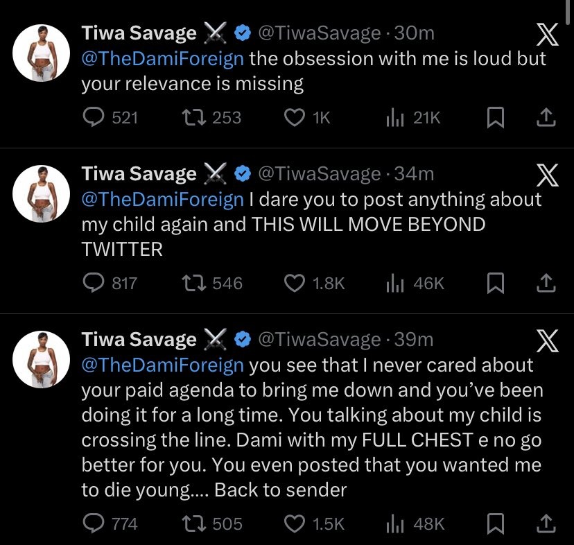Reply to the 'BEYOND TWITTER' tweet
Image resolution: width=574 pixels, height=545 pixels.
point(93,283)
